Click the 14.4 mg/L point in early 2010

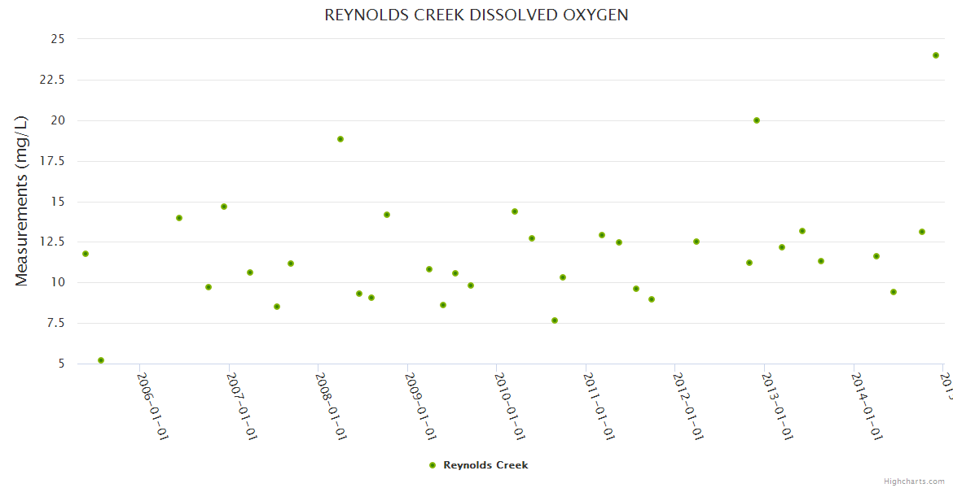click(515, 211)
